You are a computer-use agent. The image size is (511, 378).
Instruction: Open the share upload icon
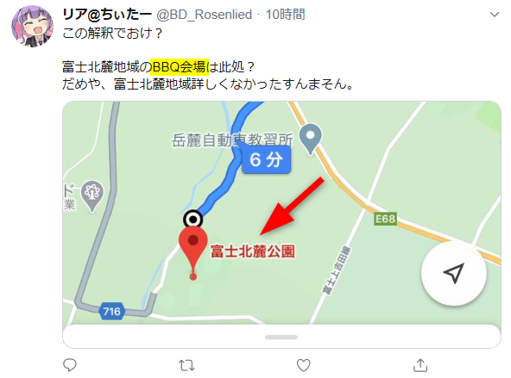coord(420,365)
